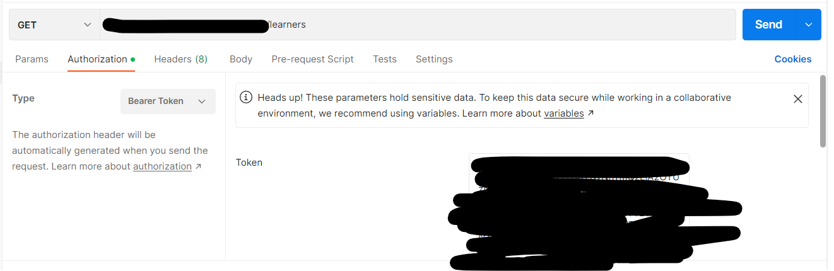Viewport: 834px width, 271px height.
Task: Open the Cookies link
Action: point(793,59)
